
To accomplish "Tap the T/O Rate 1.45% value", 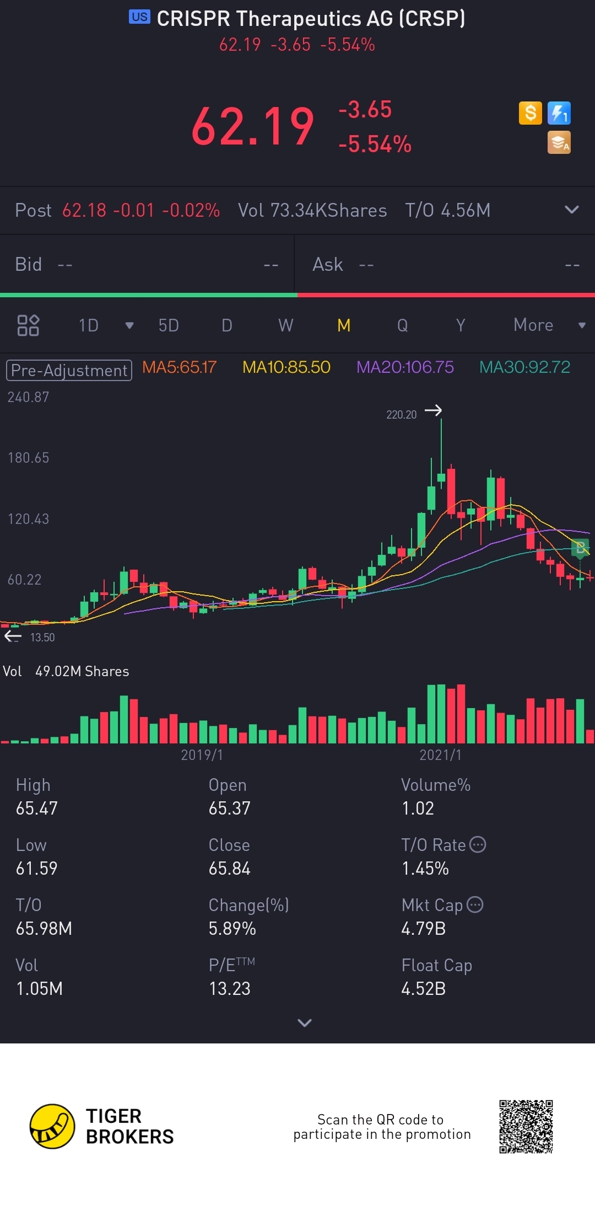I will [x=425, y=869].
